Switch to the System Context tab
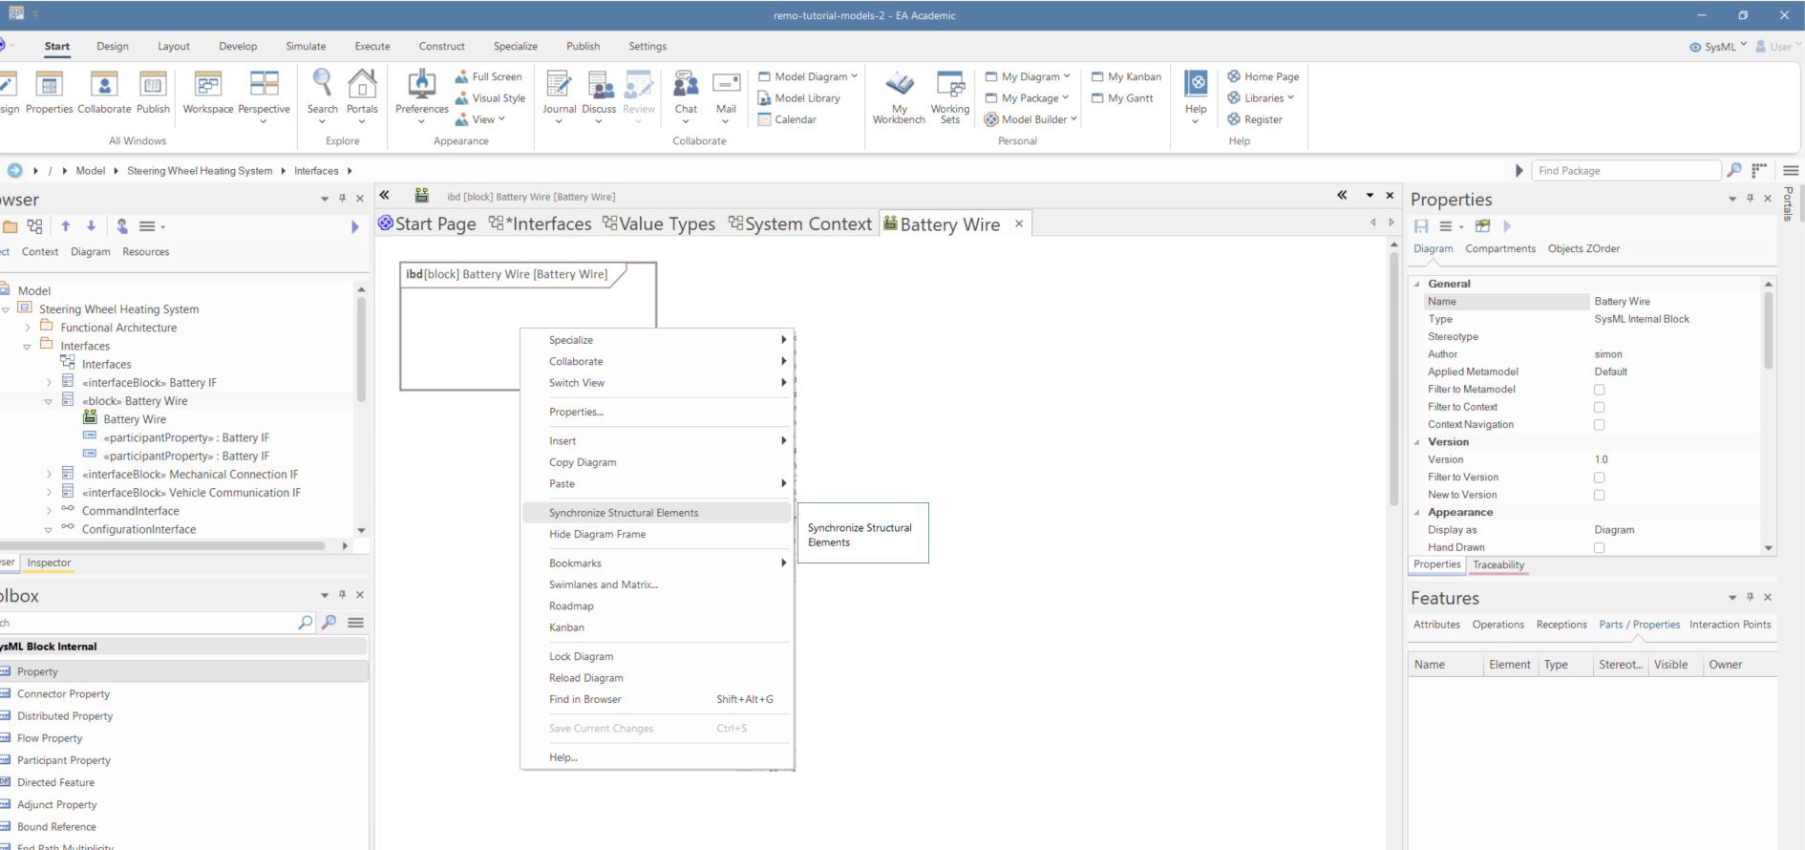Viewport: 1805px width, 850px height. point(800,223)
